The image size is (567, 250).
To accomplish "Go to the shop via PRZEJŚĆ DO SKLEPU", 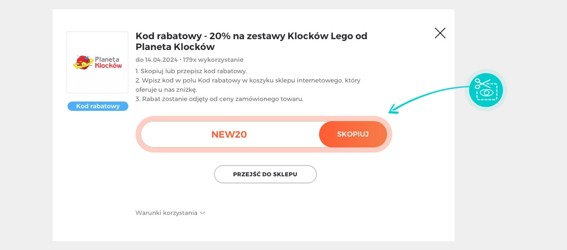I will click(265, 174).
